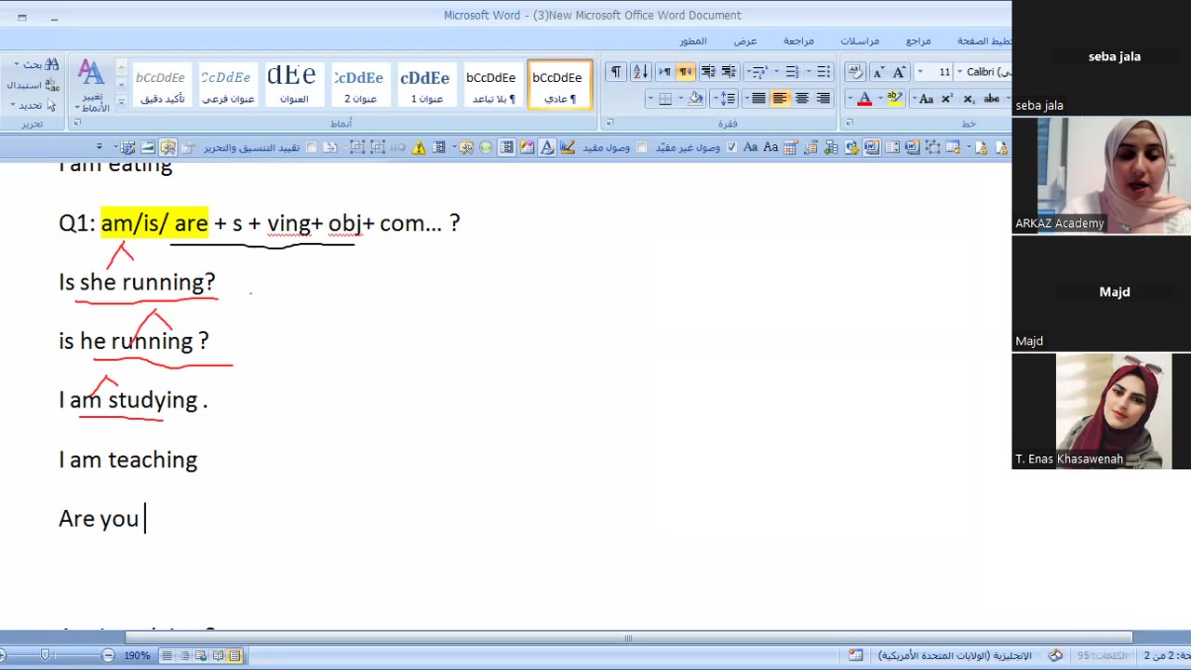Select the تأكيد دقيق (Subtle Emphasis) style
This screenshot has height=670, width=1191.
click(x=162, y=86)
